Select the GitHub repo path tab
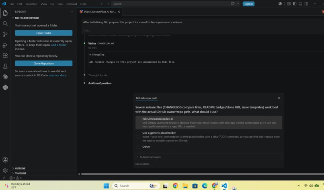 pos(146,98)
